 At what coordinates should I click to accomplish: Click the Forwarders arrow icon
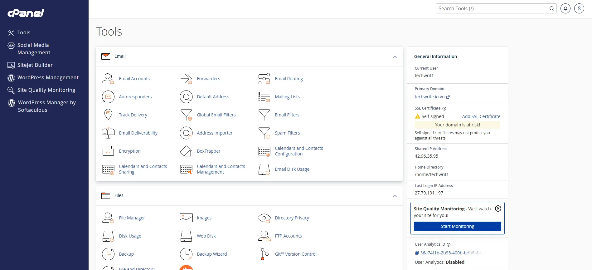pyautogui.click(x=186, y=79)
